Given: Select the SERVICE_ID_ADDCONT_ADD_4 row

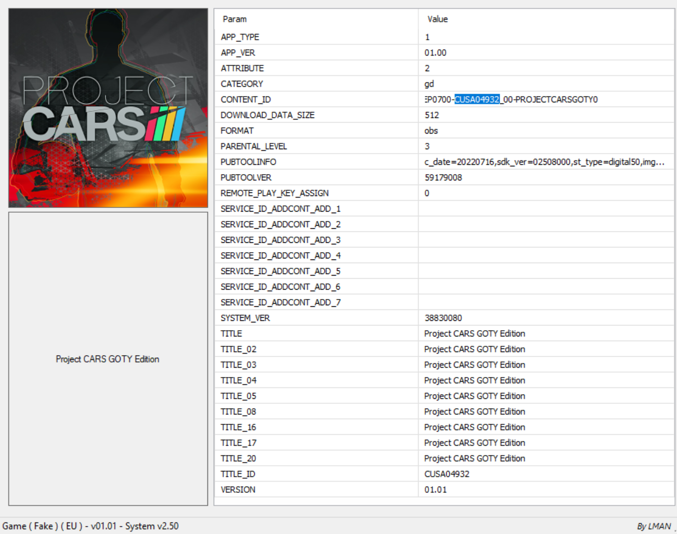Looking at the screenshot, I should pyautogui.click(x=445, y=255).
